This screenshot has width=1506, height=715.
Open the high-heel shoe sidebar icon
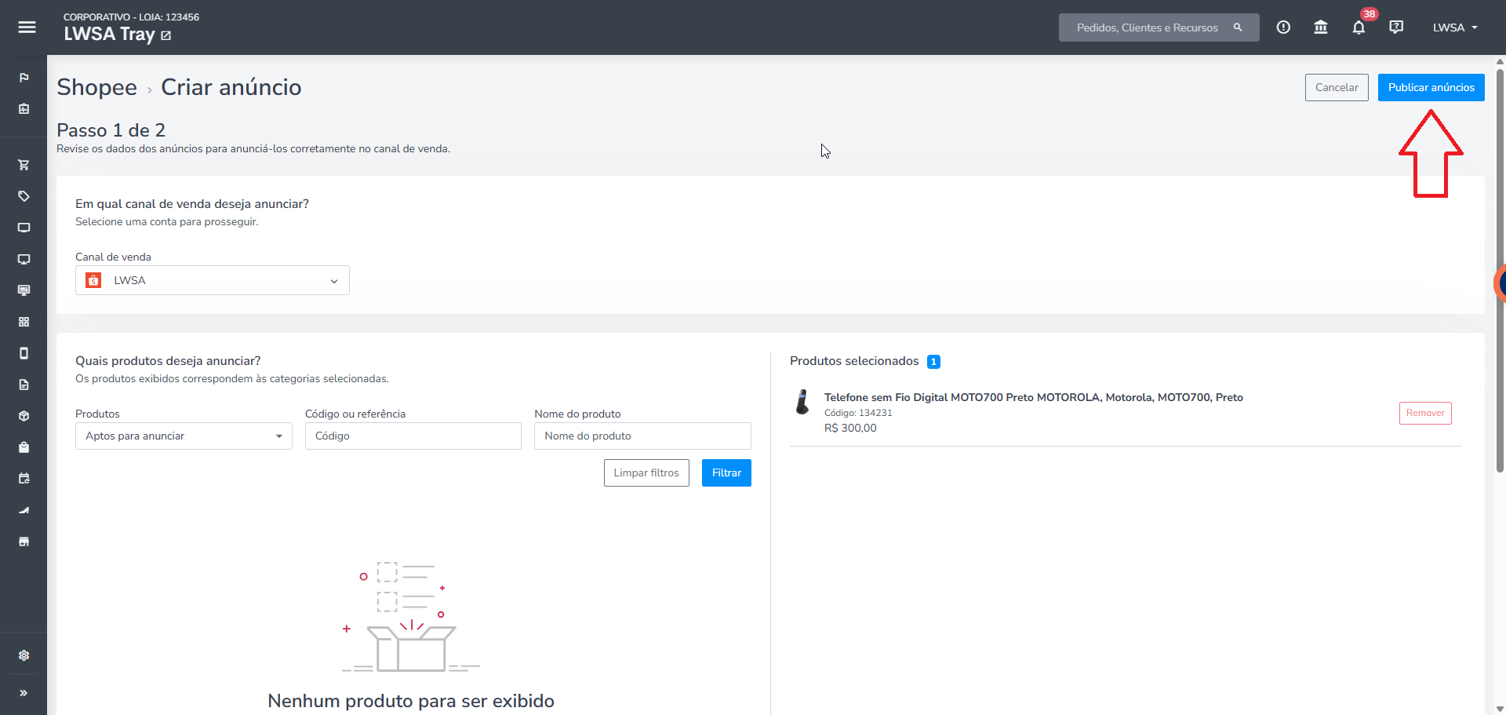tap(24, 510)
